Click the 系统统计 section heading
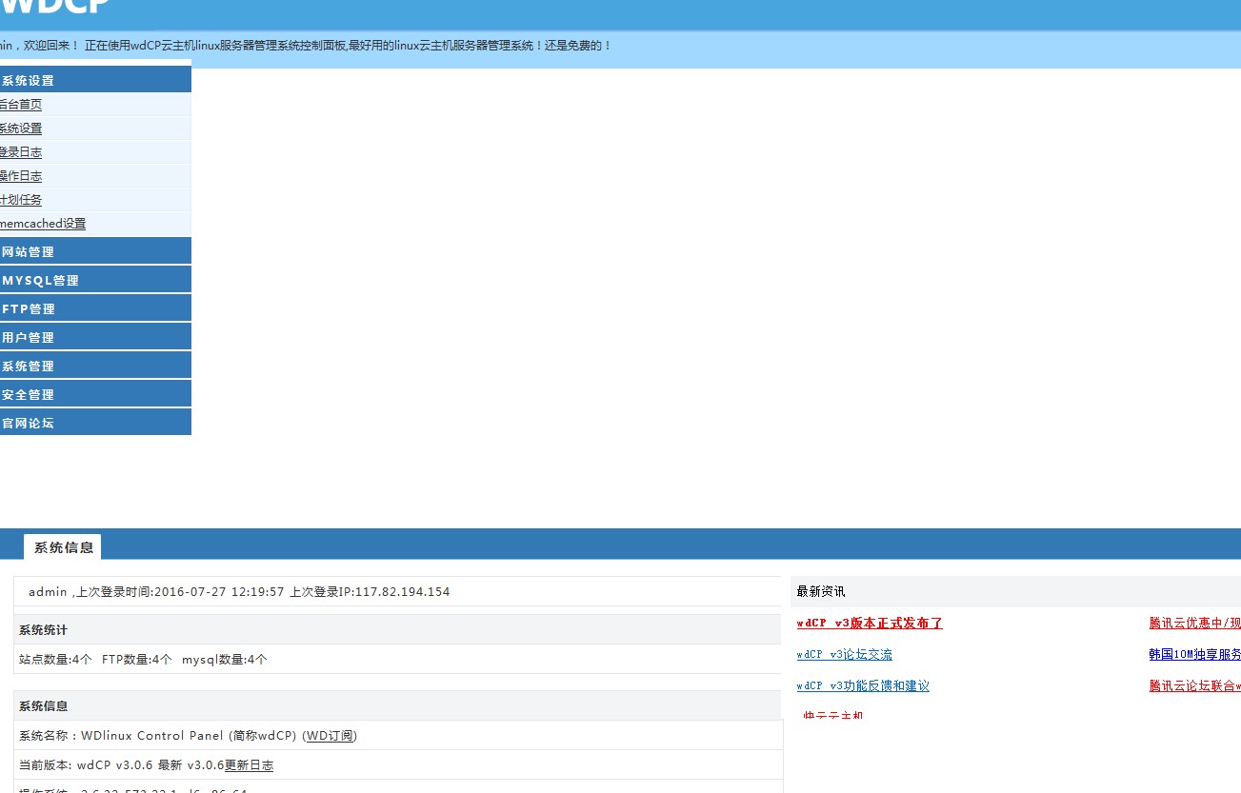Screen dimensions: 1241x793 tap(43, 630)
